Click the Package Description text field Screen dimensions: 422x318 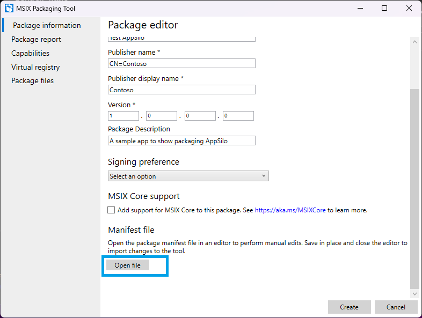click(181, 140)
